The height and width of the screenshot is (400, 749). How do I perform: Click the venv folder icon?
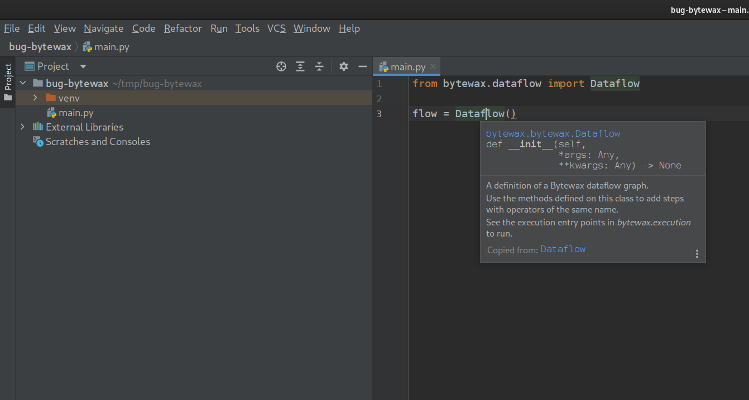(51, 98)
